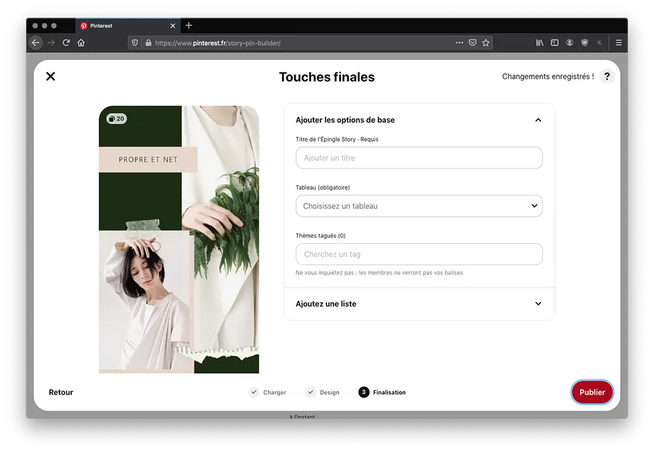The height and width of the screenshot is (453, 654).
Task: Open the page actions three-dot menu
Action: coord(459,42)
